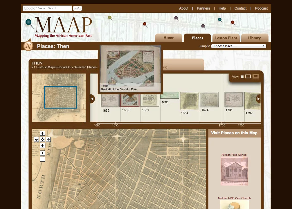The height and width of the screenshot is (209, 292).
Task: Open the Choose Place dropdown
Action: pyautogui.click(x=239, y=46)
